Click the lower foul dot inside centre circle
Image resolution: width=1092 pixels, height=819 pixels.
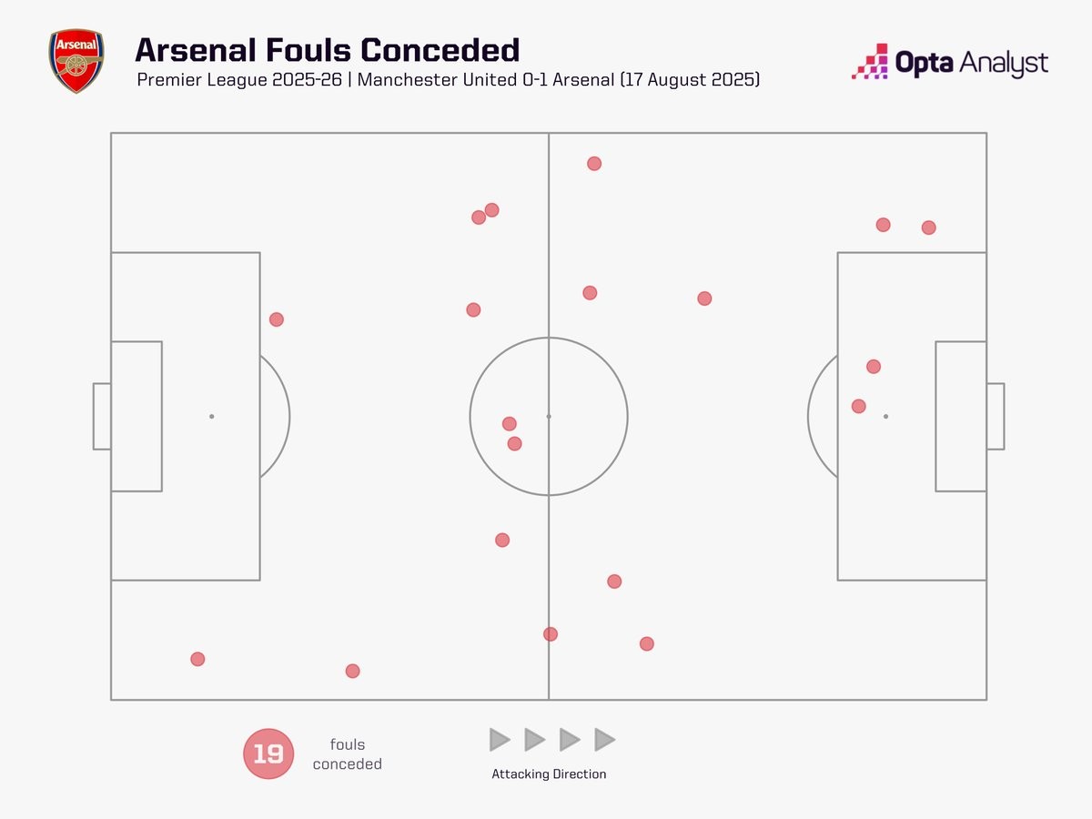(x=514, y=443)
